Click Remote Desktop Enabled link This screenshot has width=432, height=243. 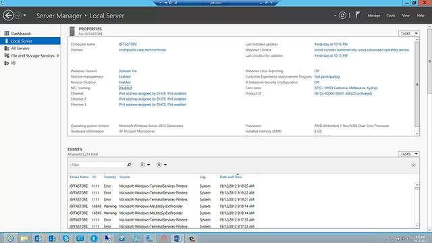pyautogui.click(x=124, y=82)
